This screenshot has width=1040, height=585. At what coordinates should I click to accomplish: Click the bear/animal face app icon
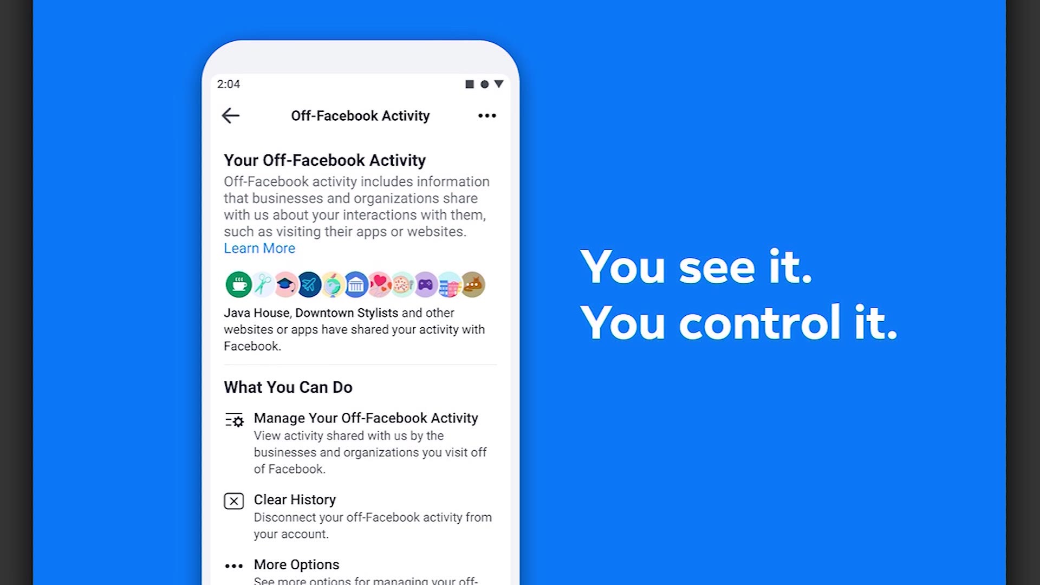click(x=473, y=284)
